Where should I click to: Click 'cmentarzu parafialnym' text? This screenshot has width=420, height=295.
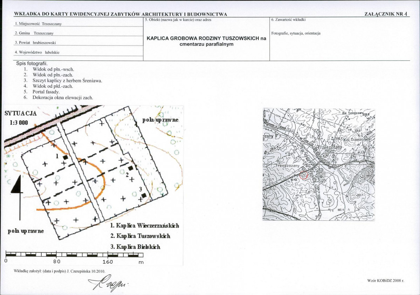(x=206, y=44)
